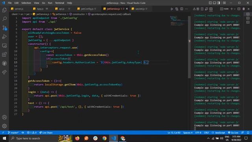Open the Live Share view in activity bar

point(4,72)
